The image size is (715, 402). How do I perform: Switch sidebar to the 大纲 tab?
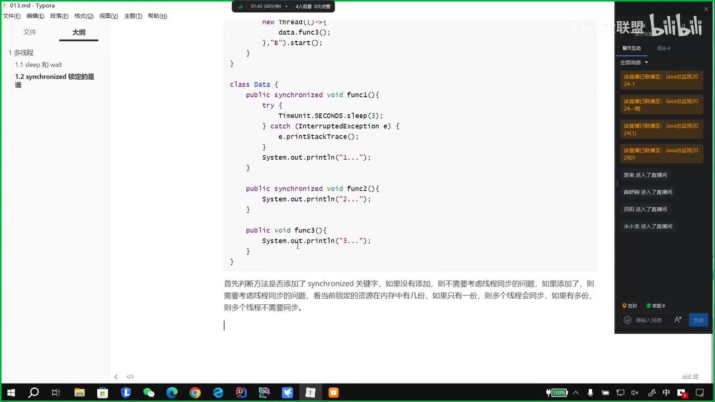[79, 32]
